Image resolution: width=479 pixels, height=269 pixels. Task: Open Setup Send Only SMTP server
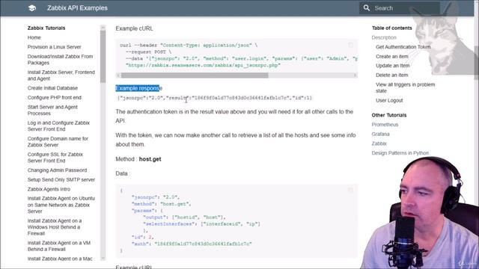coord(61,179)
